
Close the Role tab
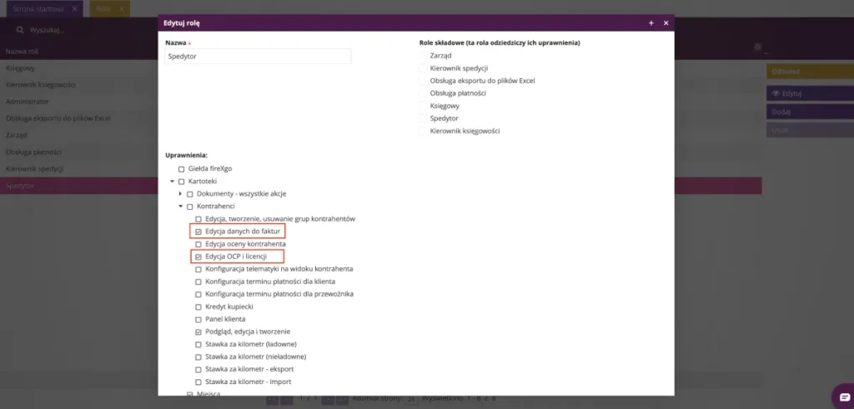[121, 9]
